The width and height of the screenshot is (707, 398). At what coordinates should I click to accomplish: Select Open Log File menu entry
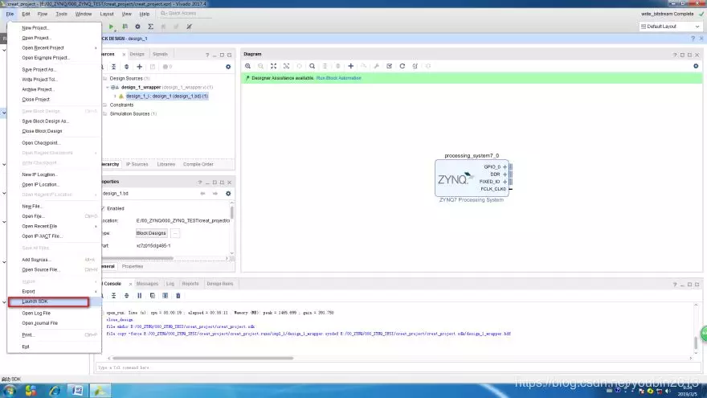click(54, 313)
